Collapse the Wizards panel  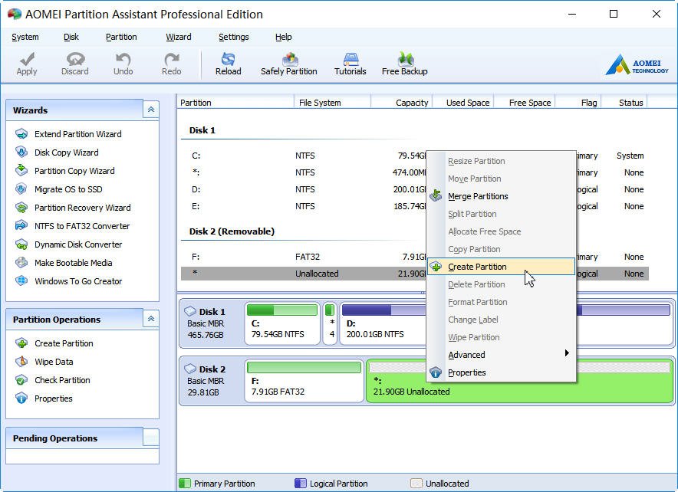click(x=151, y=110)
